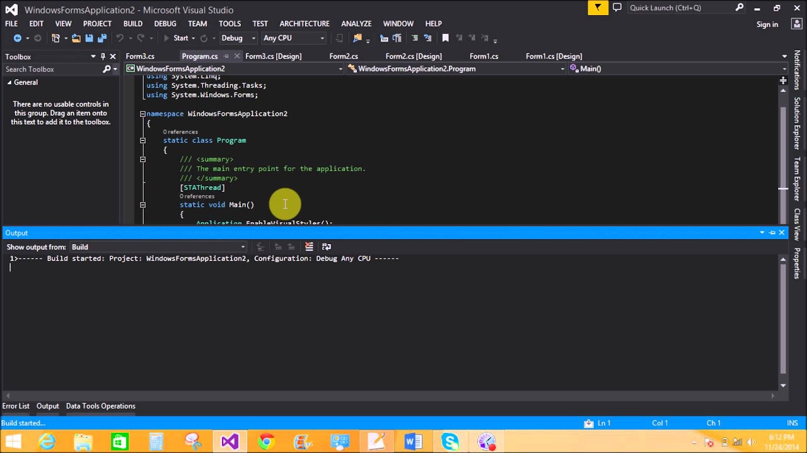Open the Solution Explorer side tab
The height and width of the screenshot is (453, 807).
tap(797, 123)
